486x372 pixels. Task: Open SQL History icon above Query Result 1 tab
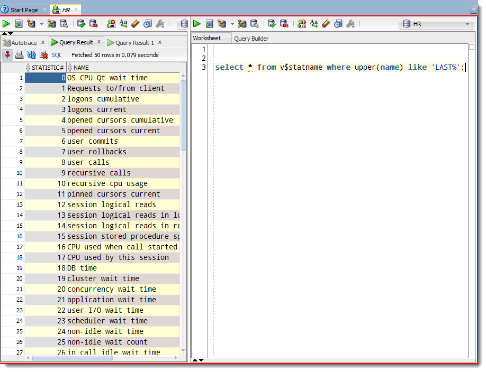coord(148,24)
